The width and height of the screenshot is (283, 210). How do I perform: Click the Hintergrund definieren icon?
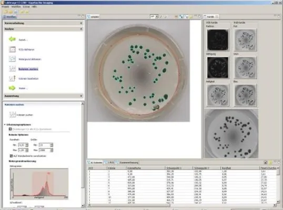click(12, 59)
